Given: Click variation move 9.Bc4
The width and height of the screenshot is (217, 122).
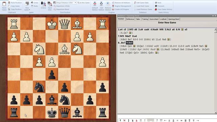Looking at the screenshot, I should pos(124,46).
